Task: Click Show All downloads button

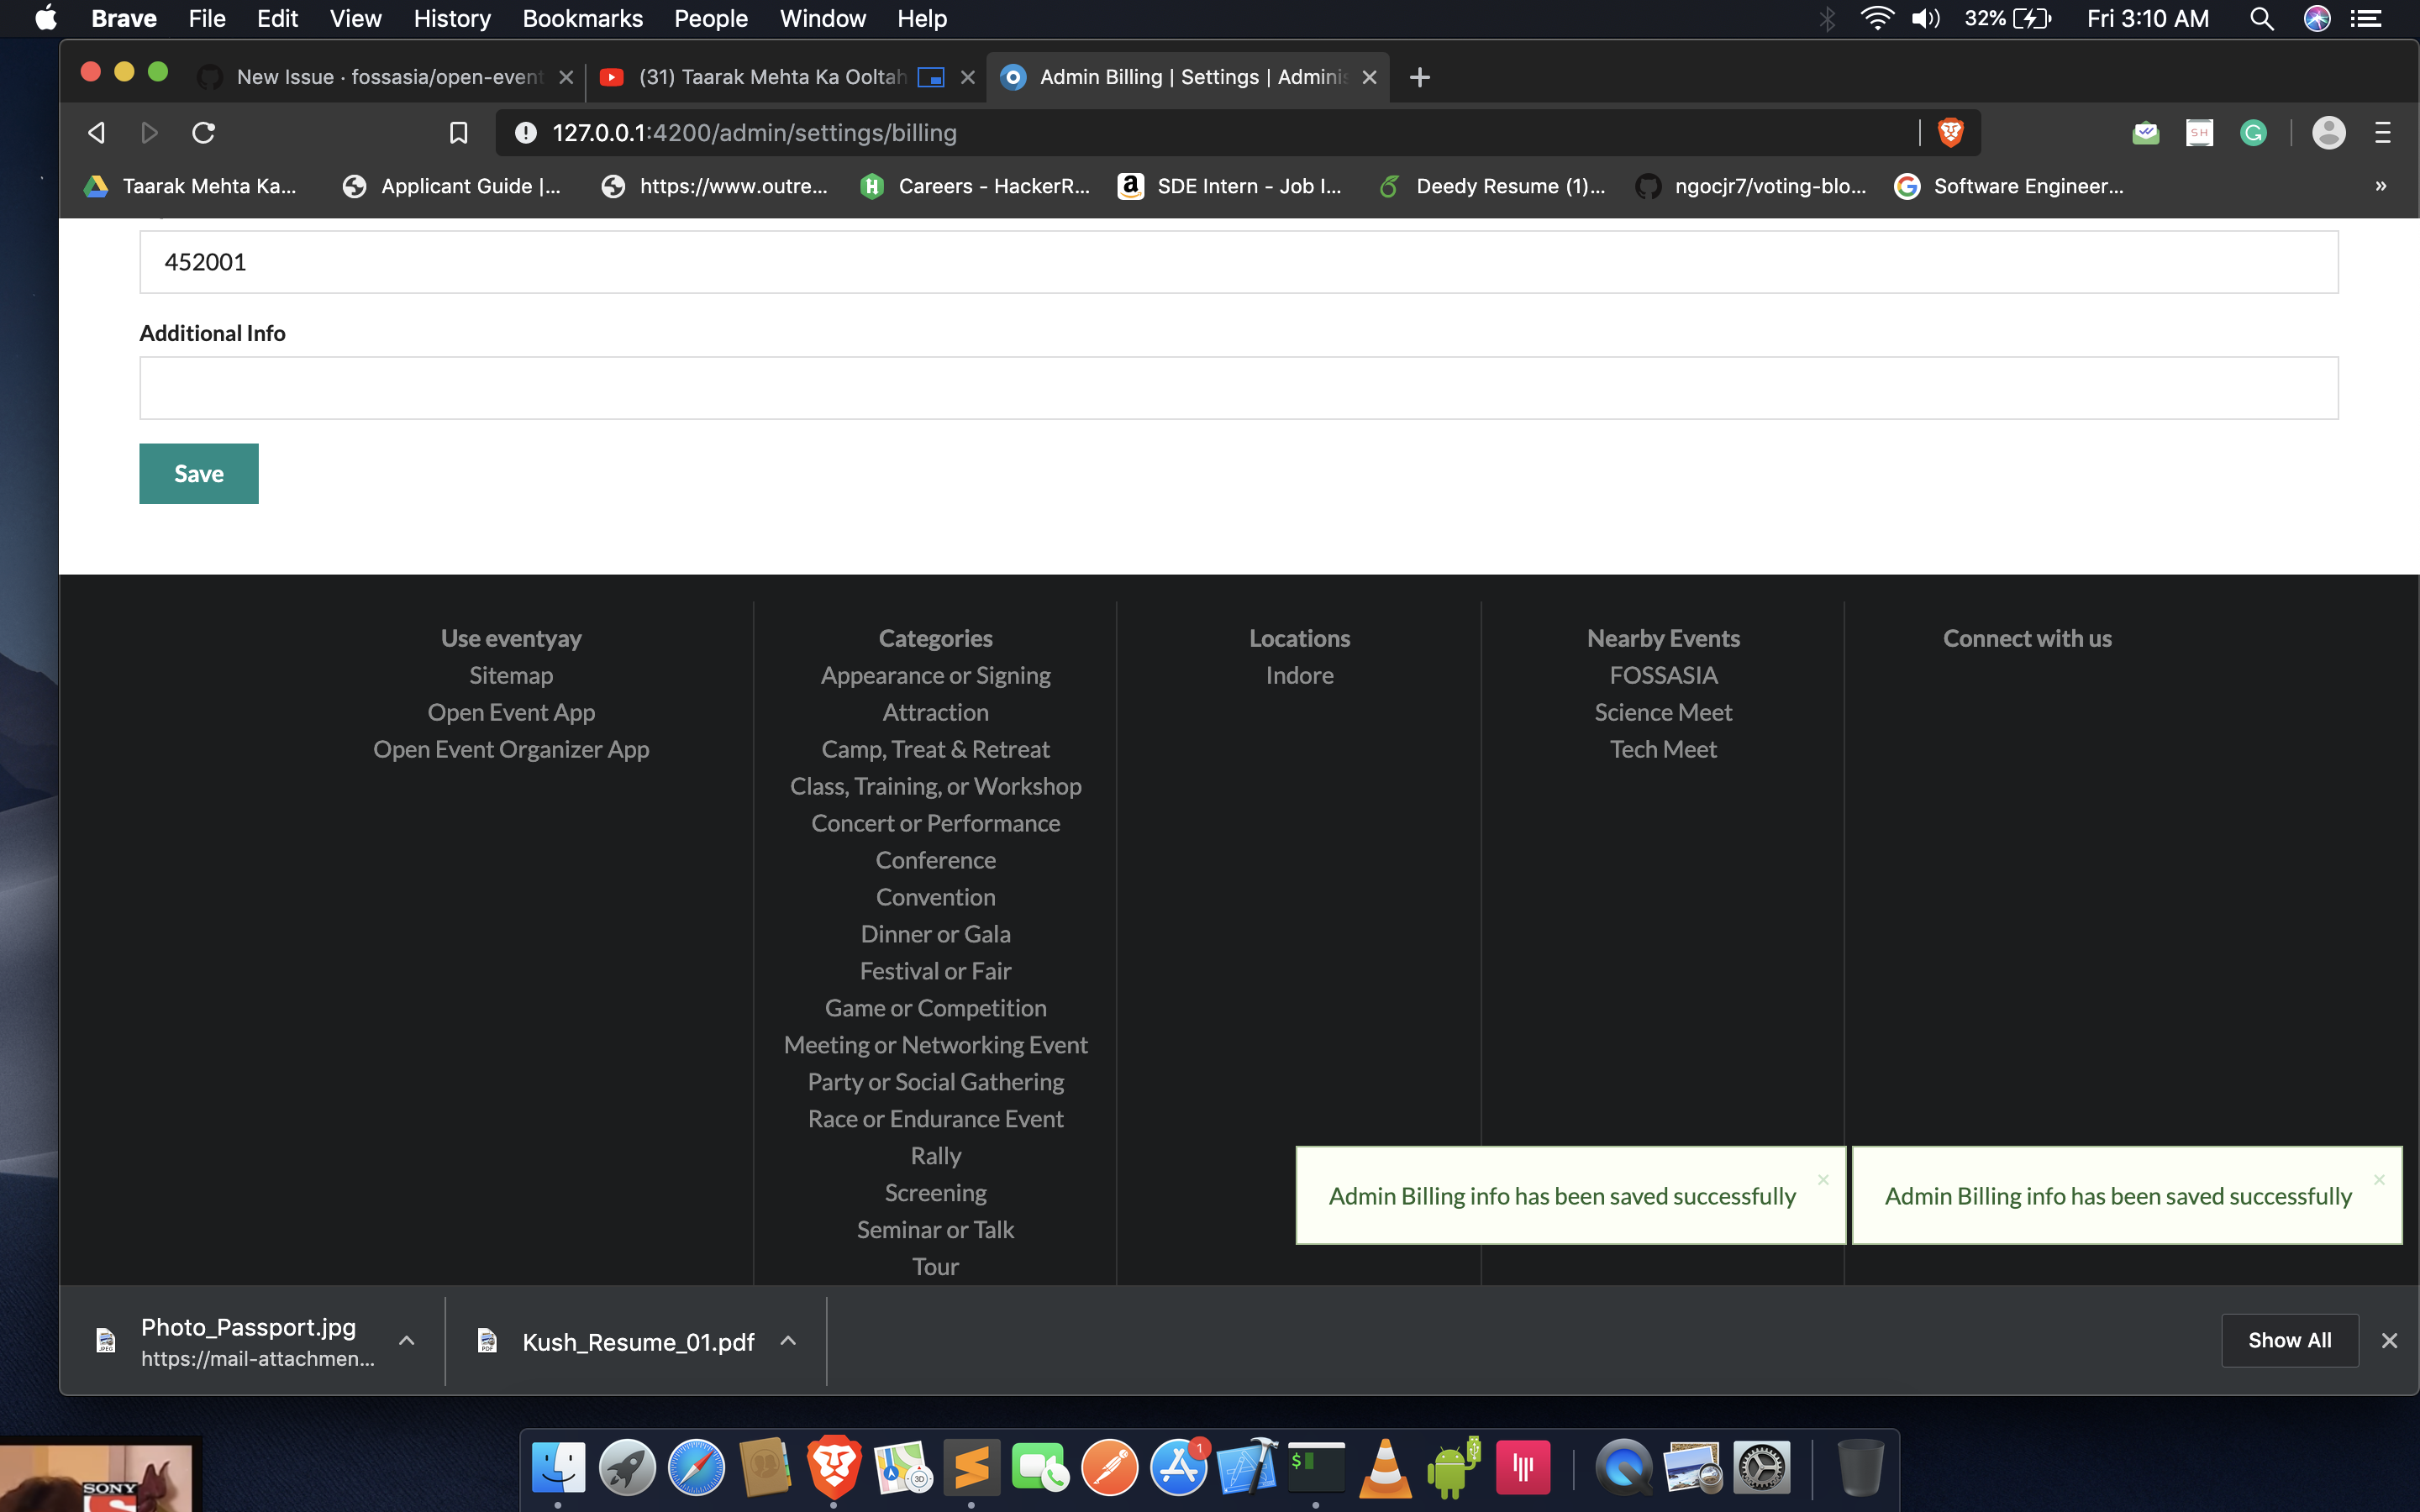Action: (x=2289, y=1340)
